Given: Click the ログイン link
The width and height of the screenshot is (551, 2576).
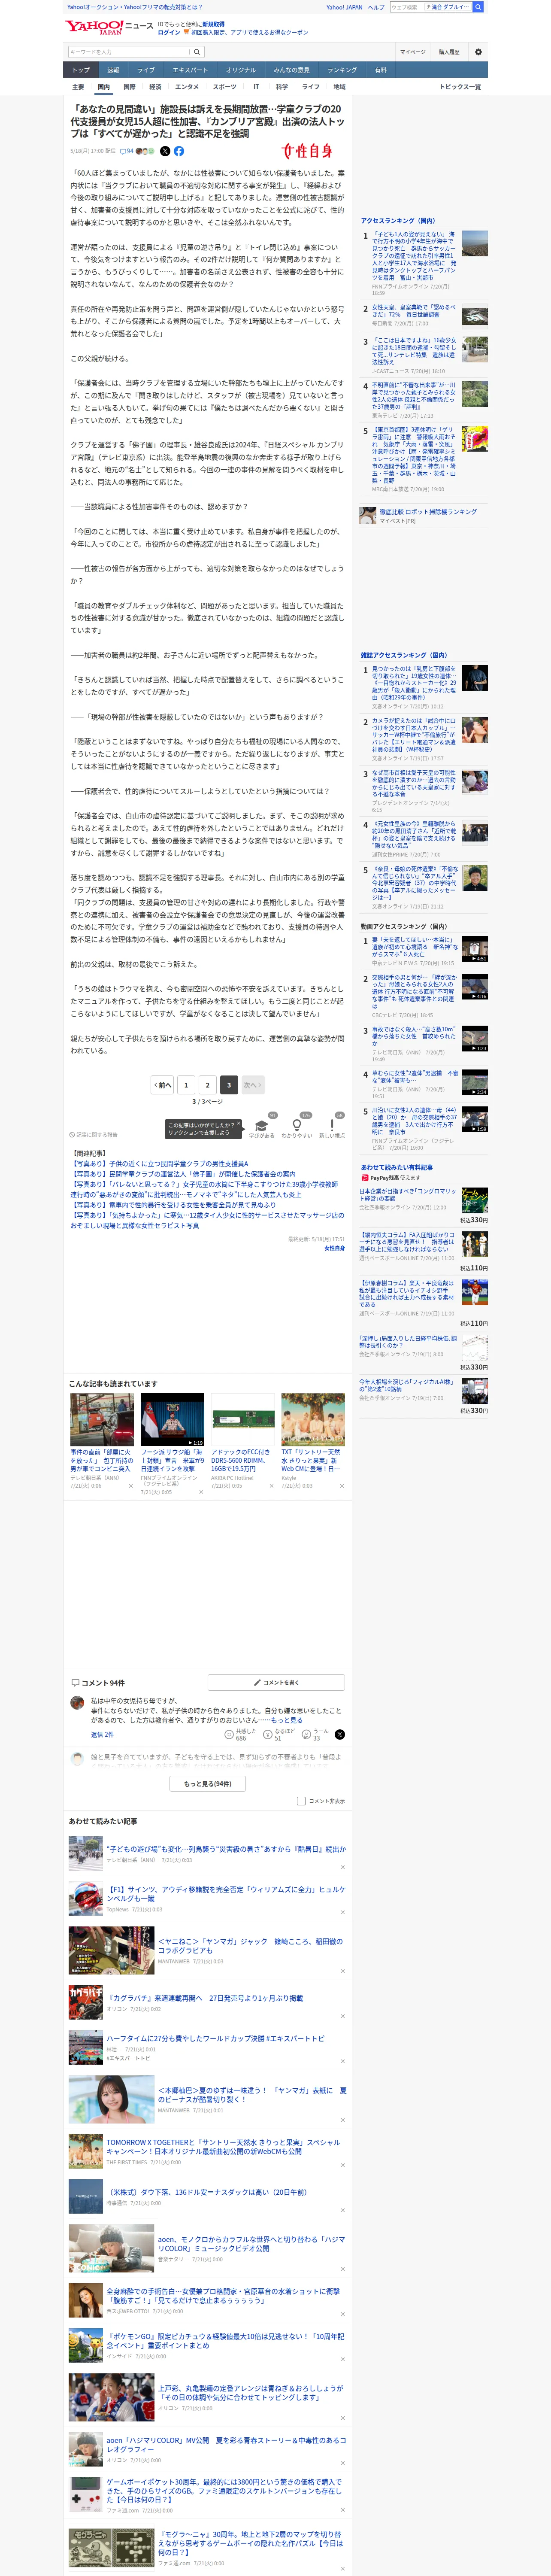Looking at the screenshot, I should coord(169,32).
